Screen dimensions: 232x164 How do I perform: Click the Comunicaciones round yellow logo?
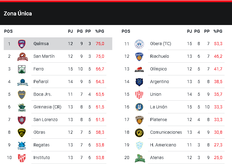139,132
